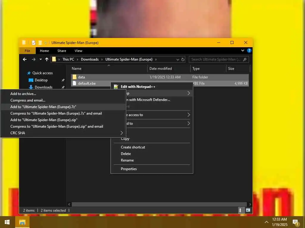Select Quick access in navigation pane
305x228 pixels.
pos(42,73)
